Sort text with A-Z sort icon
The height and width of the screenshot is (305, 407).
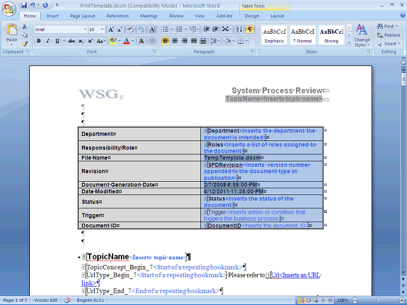[239, 30]
